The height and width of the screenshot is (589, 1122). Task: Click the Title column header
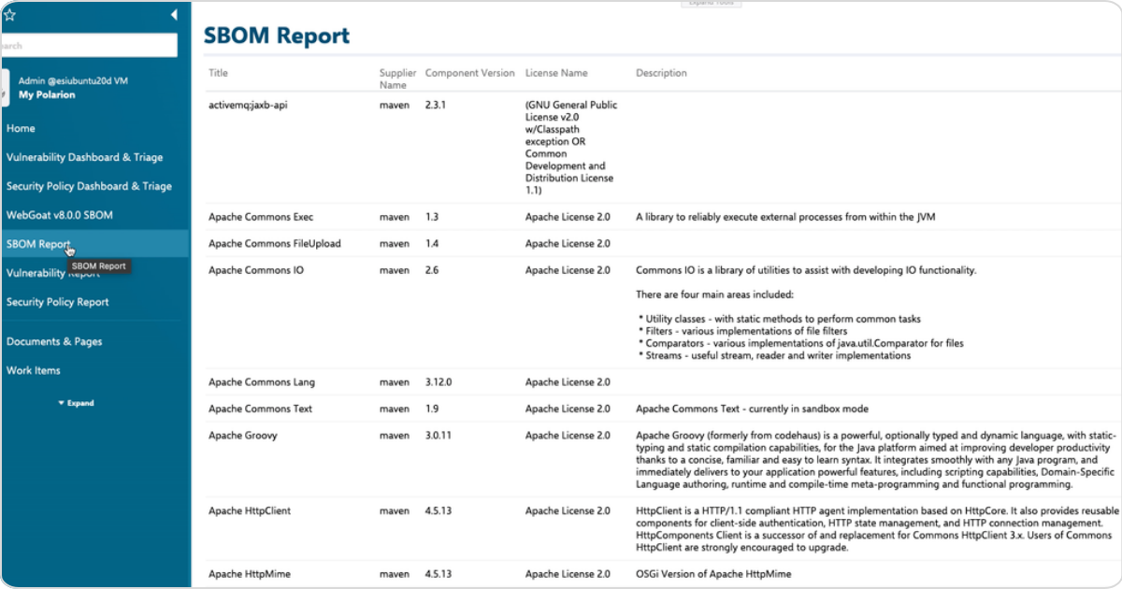pyautogui.click(x=218, y=73)
